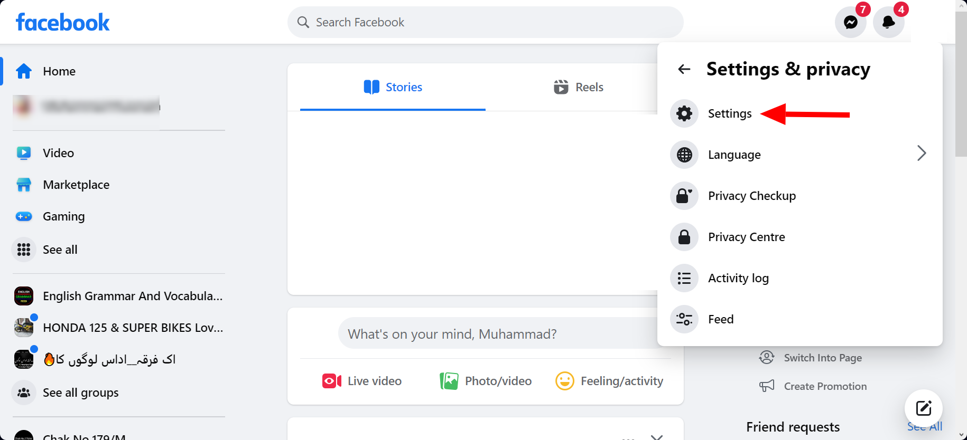Open the English Grammar And Vocabulary group

point(132,296)
